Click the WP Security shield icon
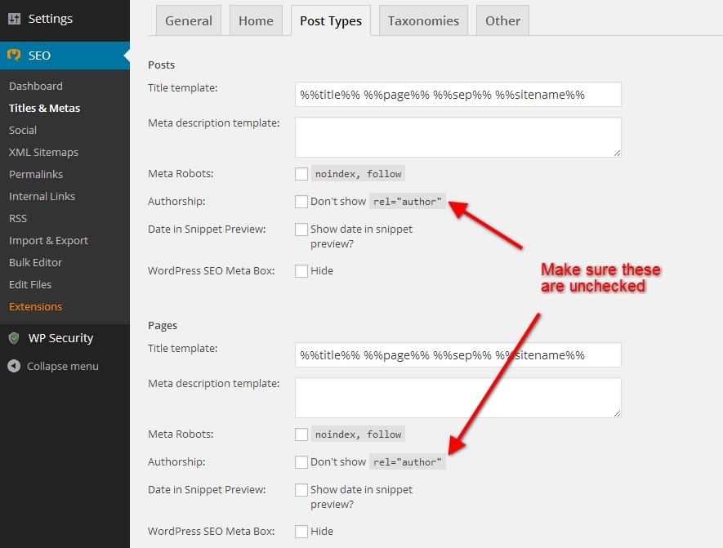723x548 pixels. [x=14, y=337]
